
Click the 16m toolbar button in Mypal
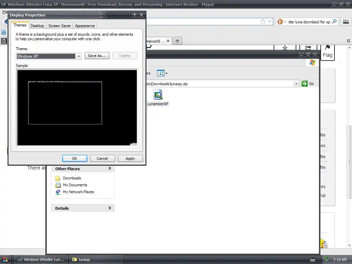click(346, 22)
